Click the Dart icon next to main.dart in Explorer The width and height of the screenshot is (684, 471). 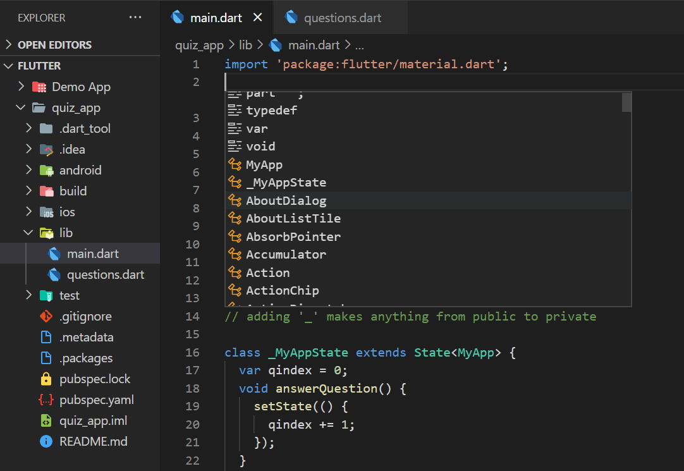click(x=52, y=254)
